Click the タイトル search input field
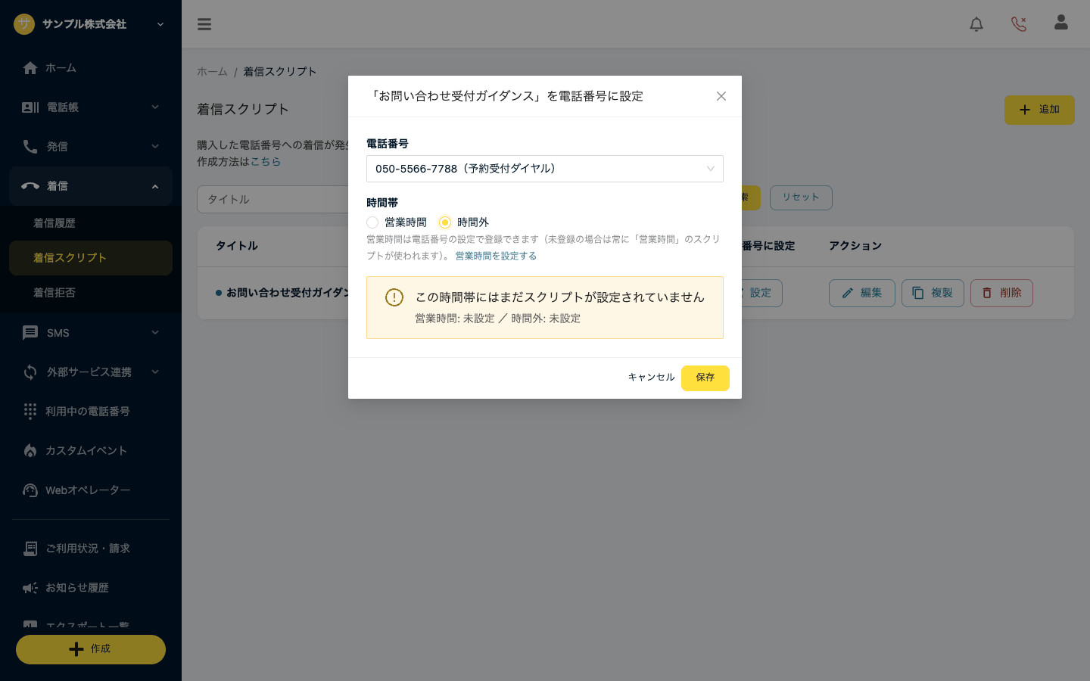Screen dimensions: 1090x681 tap(272, 199)
